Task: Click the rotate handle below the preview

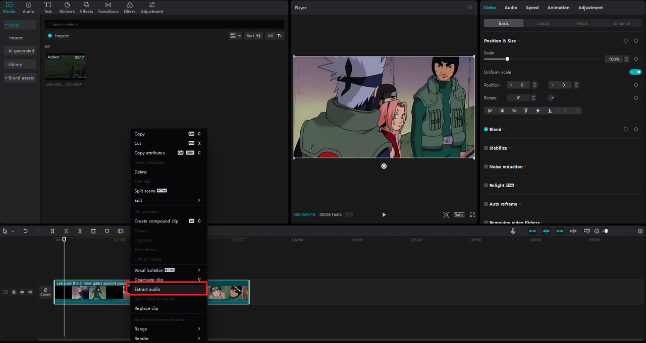Action: (x=384, y=166)
